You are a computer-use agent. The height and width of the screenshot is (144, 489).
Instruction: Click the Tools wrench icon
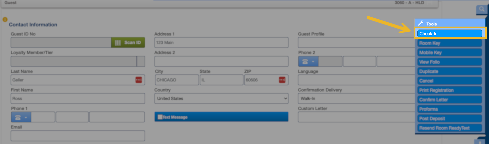[420, 24]
